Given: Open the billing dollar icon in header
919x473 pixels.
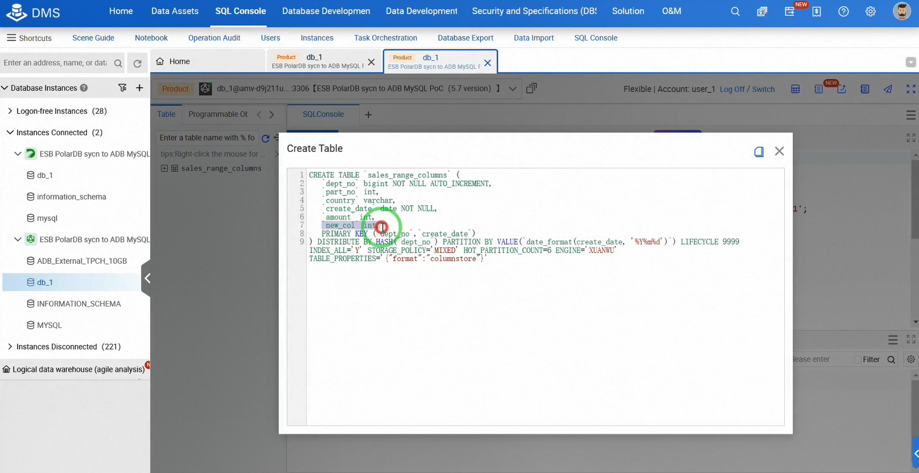Looking at the screenshot, I should 817,11.
